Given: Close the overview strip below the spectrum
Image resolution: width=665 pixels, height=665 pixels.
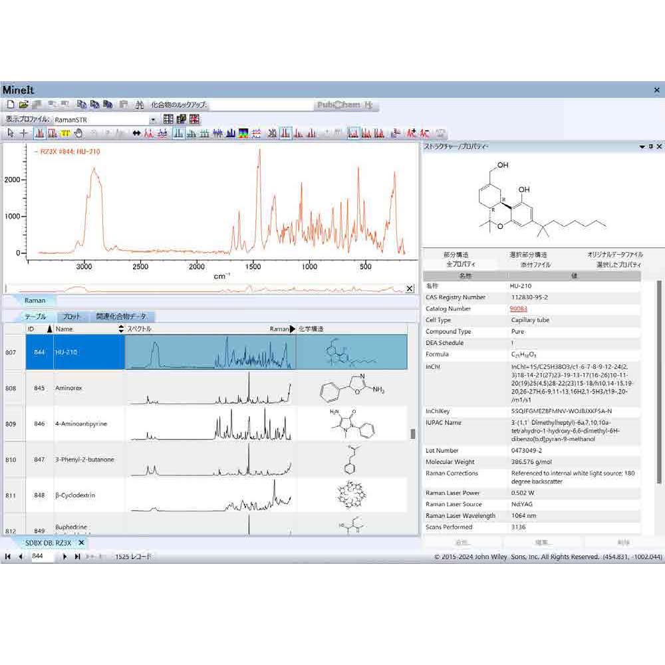Looking at the screenshot, I should click(410, 289).
